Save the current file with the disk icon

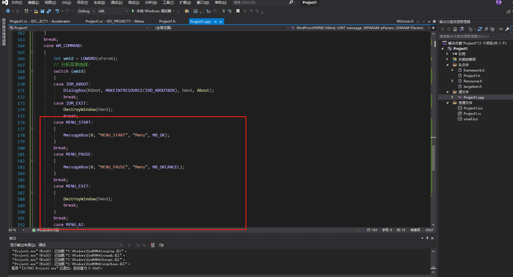click(42, 11)
